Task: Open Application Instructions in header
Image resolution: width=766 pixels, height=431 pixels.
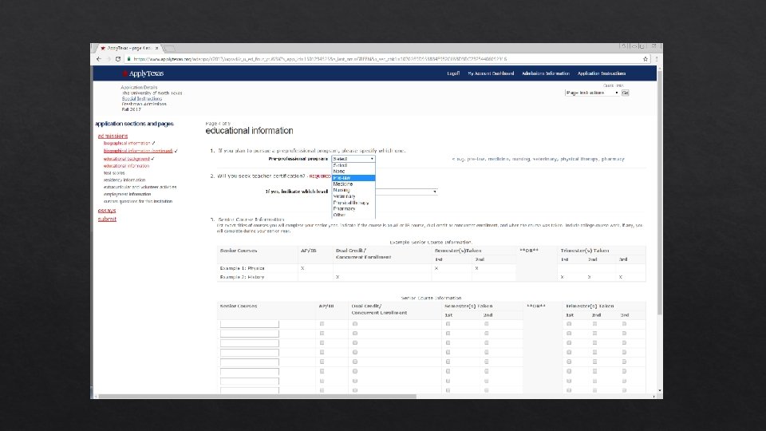Action: coord(602,73)
